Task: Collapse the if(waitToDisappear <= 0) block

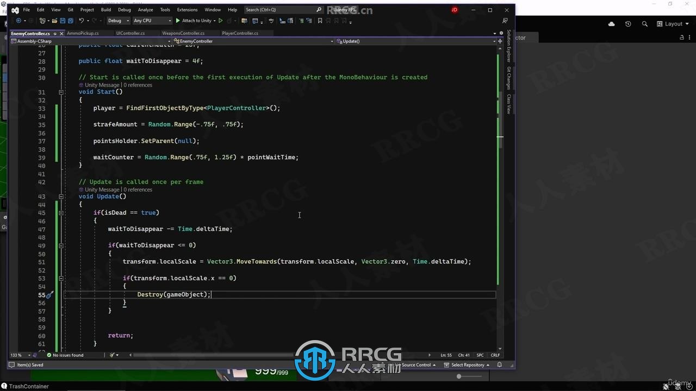Action: 61,245
